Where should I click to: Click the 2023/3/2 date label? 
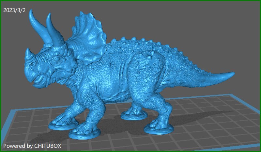point(14,10)
